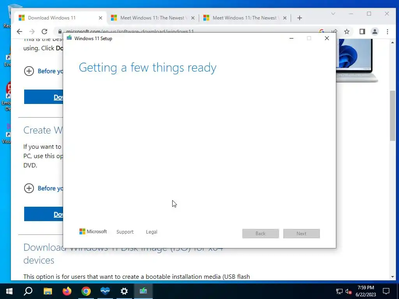Open the Legal link in Setup window

pyautogui.click(x=152, y=232)
